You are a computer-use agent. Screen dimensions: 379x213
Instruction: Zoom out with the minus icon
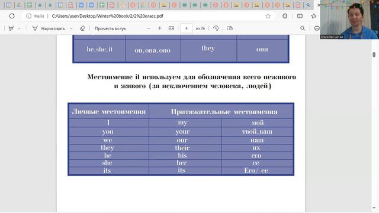pos(149,28)
